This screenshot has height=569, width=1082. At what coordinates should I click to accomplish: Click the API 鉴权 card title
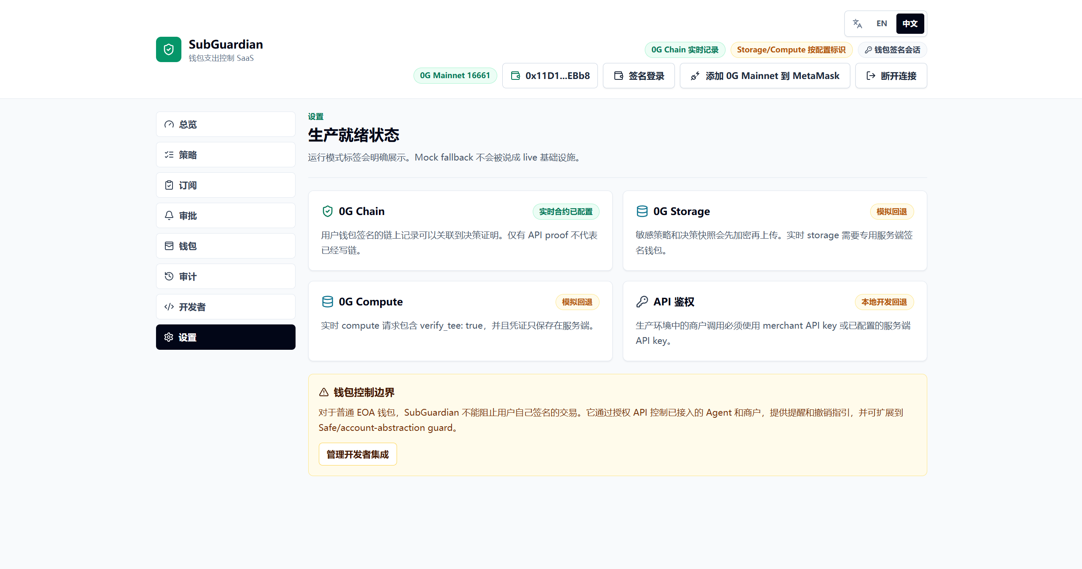pyautogui.click(x=674, y=302)
